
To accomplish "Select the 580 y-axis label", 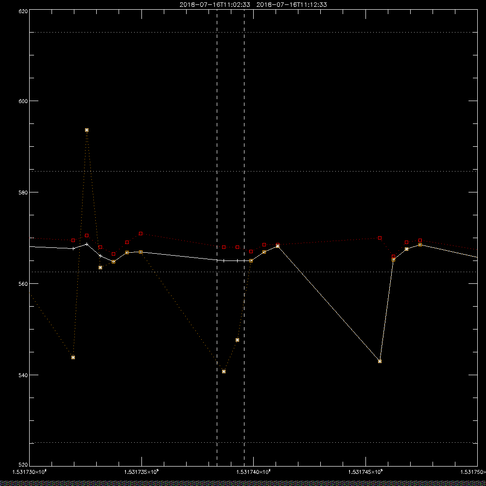I will pyautogui.click(x=23, y=192).
